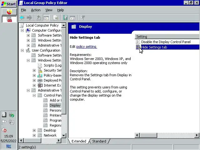Click the Firefox taskbar icon
The image size is (200, 150).
pyautogui.click(x=9, y=12)
